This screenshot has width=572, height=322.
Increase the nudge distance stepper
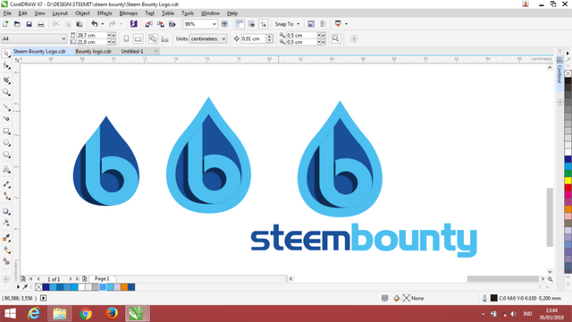click(x=270, y=37)
